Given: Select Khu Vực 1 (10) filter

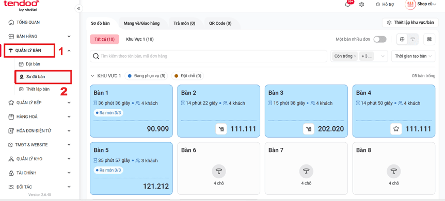Looking at the screenshot, I should pyautogui.click(x=140, y=39).
